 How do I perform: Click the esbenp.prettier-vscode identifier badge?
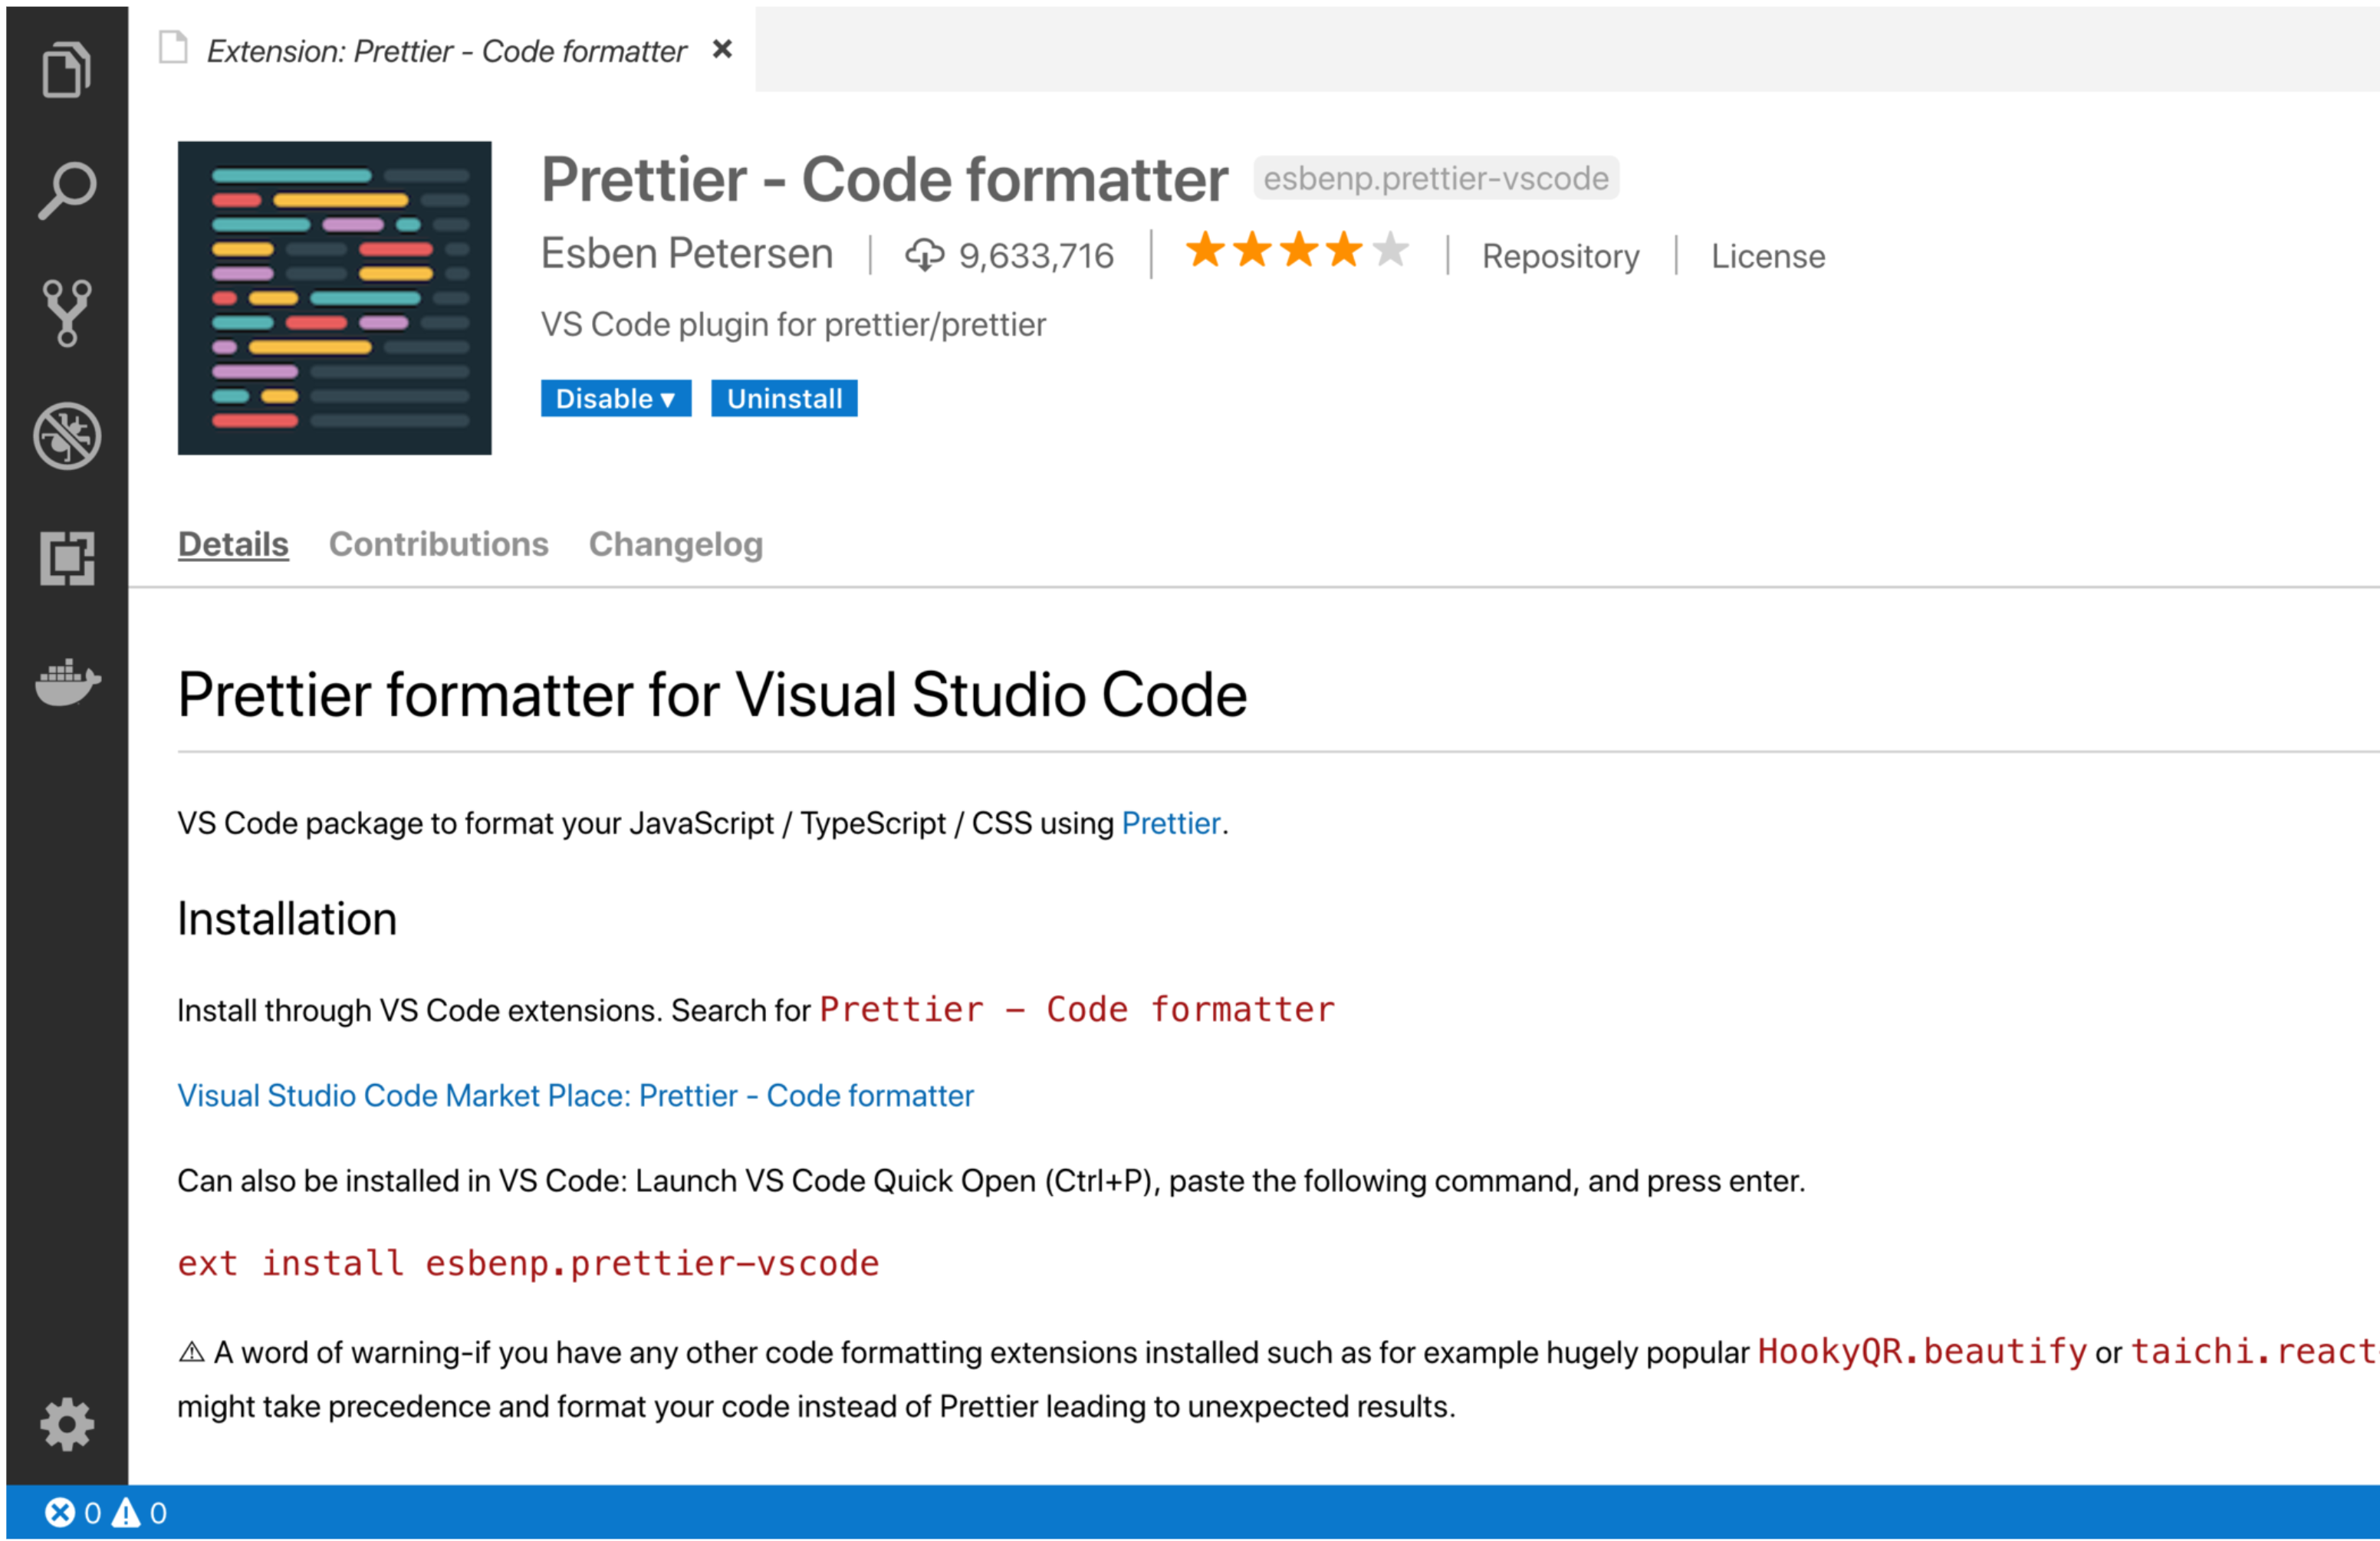tap(1436, 178)
